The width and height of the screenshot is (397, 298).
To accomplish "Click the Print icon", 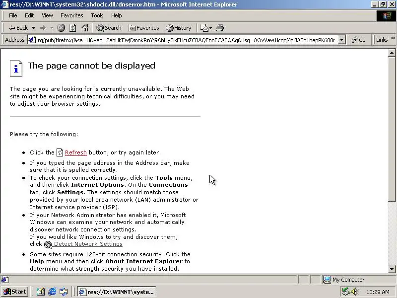I will coord(220,28).
